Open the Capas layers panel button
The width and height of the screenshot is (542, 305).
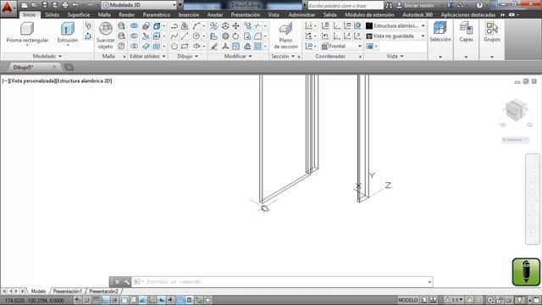coord(466,32)
